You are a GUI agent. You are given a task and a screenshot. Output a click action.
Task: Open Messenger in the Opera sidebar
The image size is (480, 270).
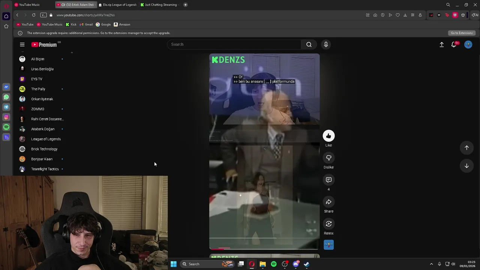point(6,87)
